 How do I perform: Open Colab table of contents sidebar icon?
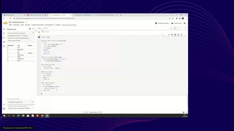pyautogui.click(x=4, y=29)
